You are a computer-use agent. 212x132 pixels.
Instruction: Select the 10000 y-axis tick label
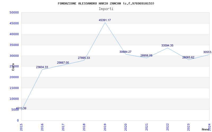14,99
